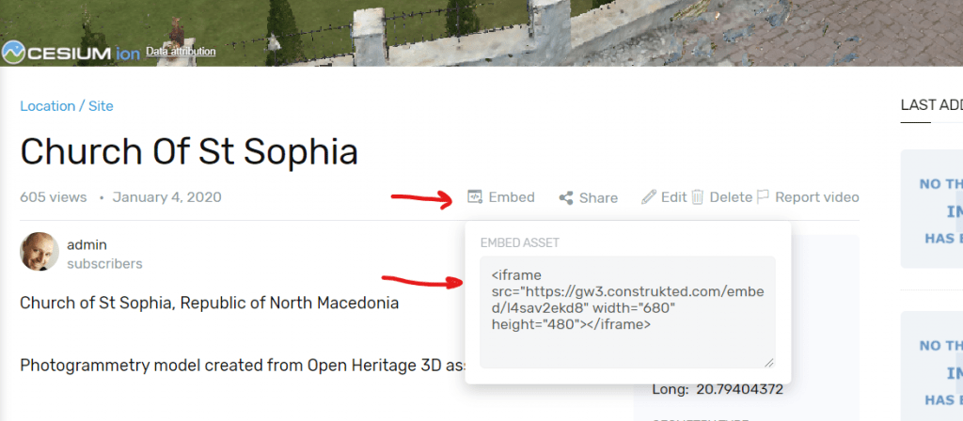The image size is (963, 421).
Task: Click the Report video flag icon
Action: click(763, 197)
